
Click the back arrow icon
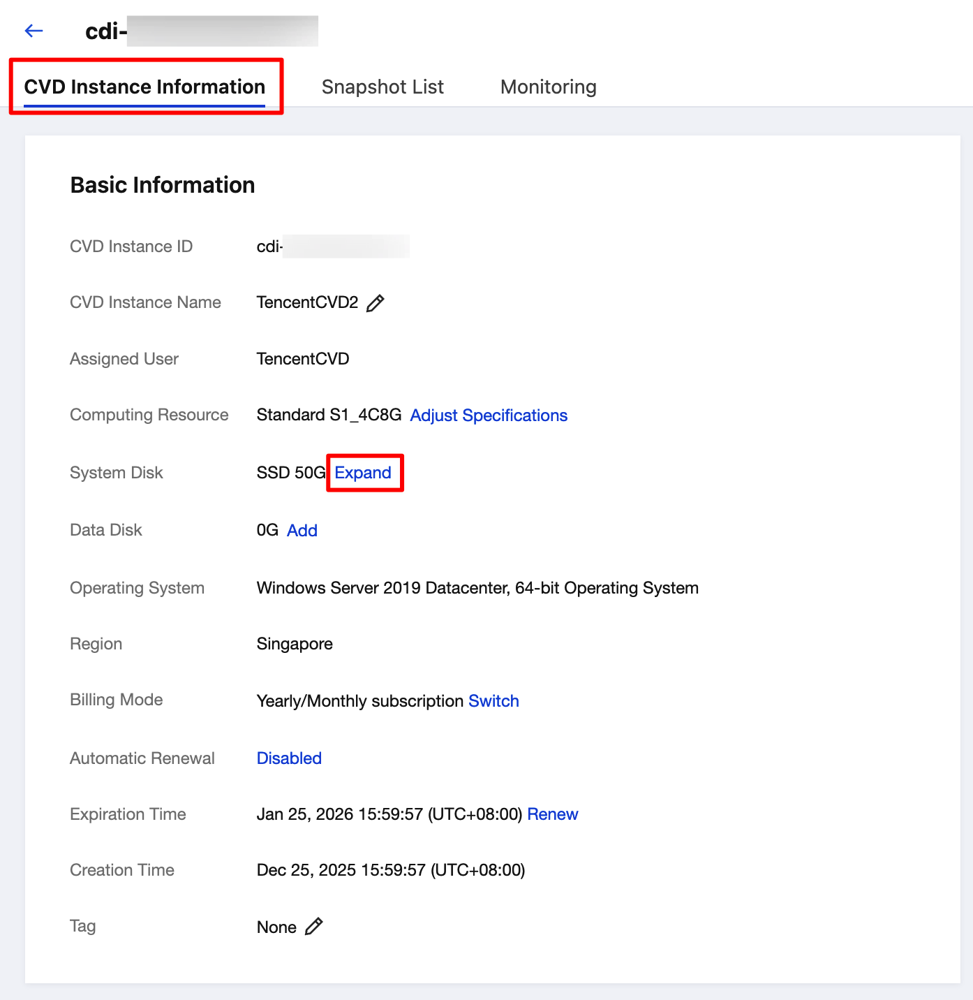point(34,31)
